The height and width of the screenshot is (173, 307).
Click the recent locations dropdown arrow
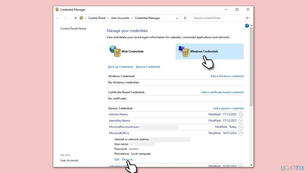(x=70, y=18)
